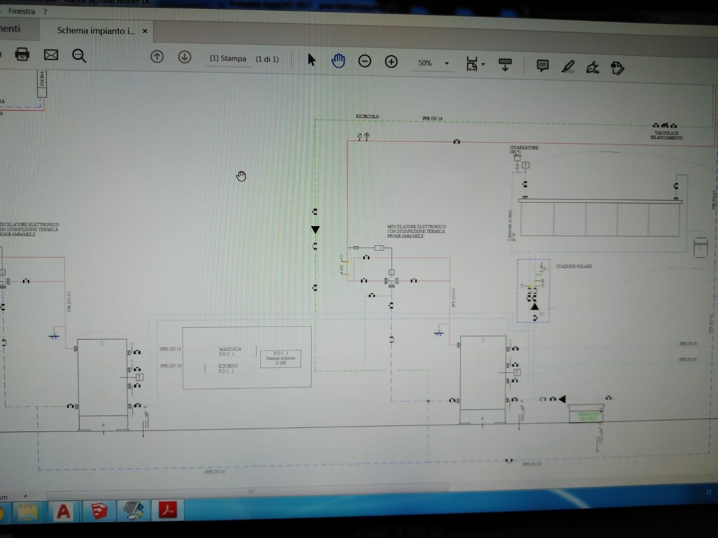
Task: Activate the arrow Selection tool
Action: [311, 60]
